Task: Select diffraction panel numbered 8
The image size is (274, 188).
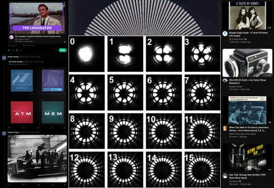Action: (x=87, y=131)
